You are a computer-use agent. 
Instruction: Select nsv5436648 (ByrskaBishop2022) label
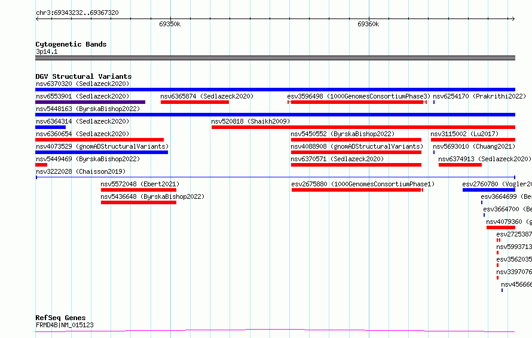[x=152, y=196]
